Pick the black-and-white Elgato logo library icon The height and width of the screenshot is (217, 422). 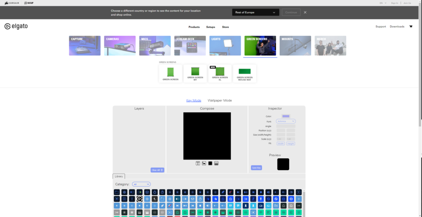140,199
